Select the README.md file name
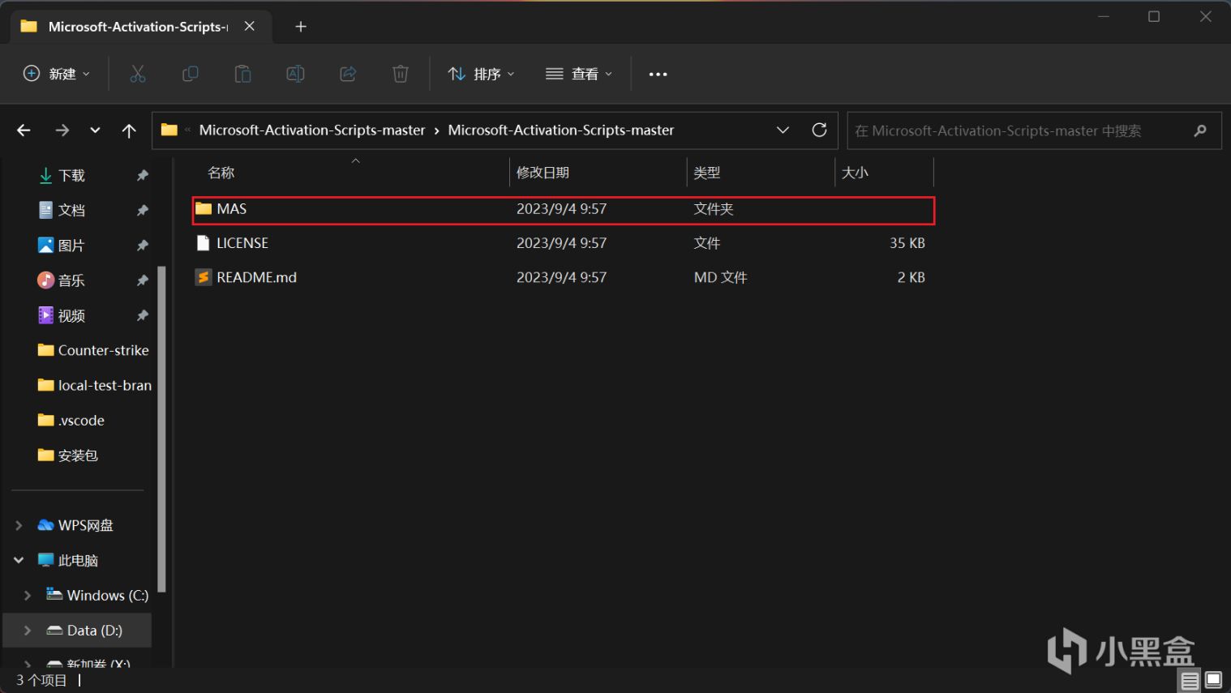The height and width of the screenshot is (693, 1231). (256, 277)
